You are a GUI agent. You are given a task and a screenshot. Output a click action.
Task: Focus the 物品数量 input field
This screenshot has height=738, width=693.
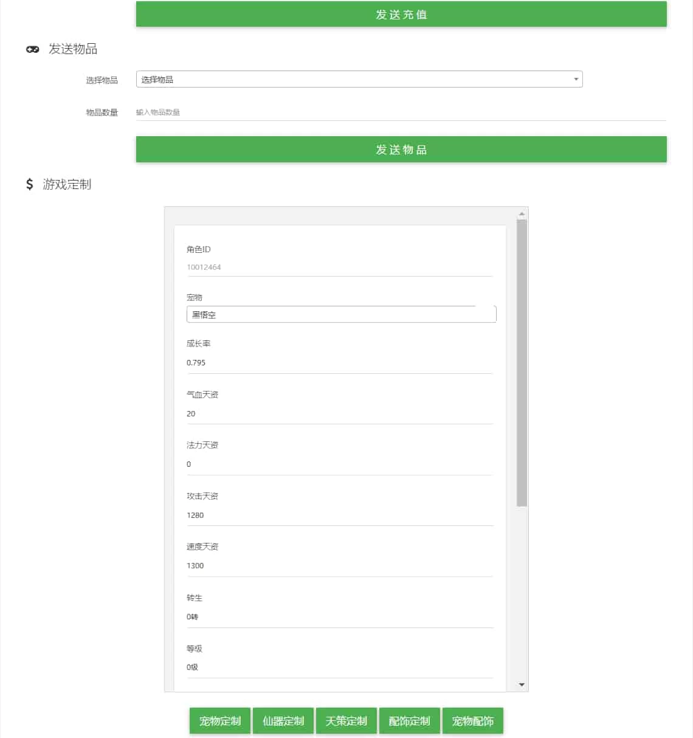click(401, 112)
